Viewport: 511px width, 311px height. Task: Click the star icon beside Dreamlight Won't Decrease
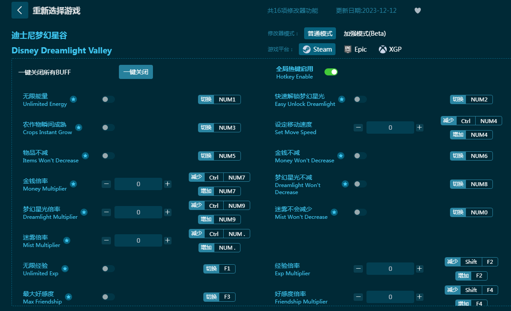click(x=345, y=184)
